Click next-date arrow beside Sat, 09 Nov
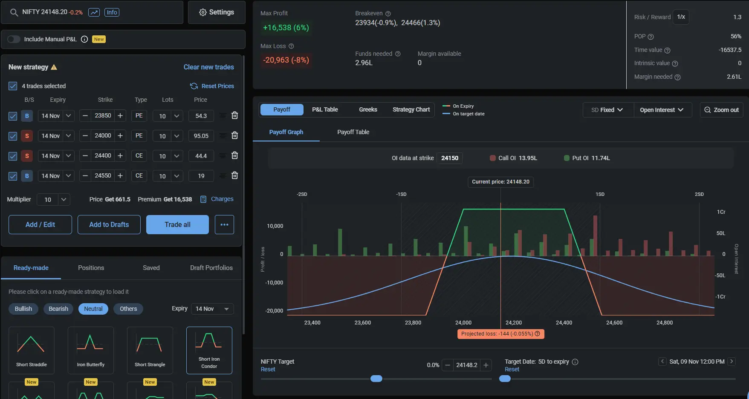 click(x=732, y=362)
